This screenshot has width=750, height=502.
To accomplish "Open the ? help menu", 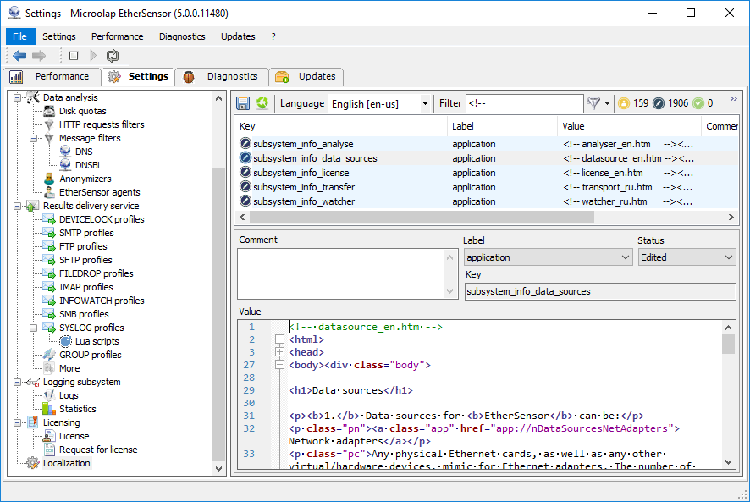I will tap(273, 36).
